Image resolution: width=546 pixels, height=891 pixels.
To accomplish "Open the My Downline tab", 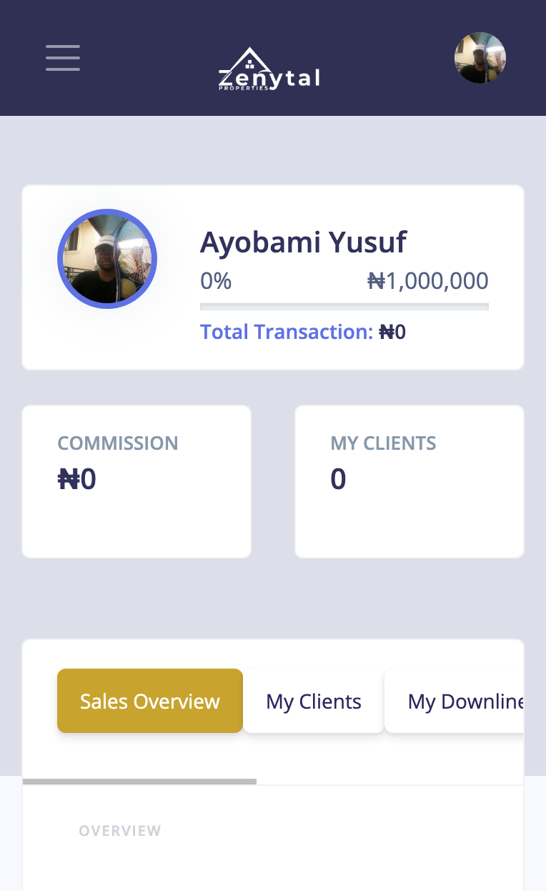I will 465,702.
